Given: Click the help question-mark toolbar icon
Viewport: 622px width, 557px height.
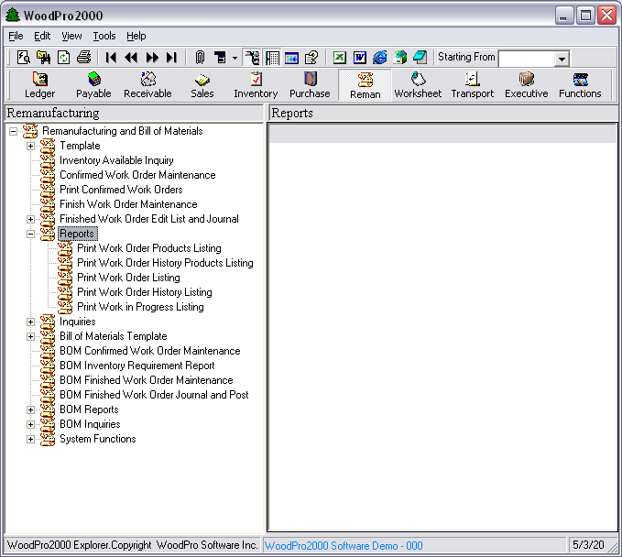Looking at the screenshot, I should [311, 58].
